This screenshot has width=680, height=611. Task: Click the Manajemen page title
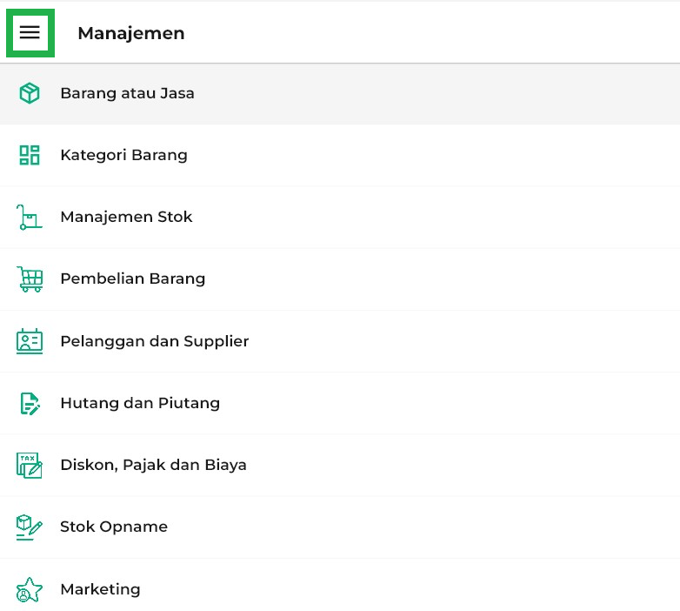(x=130, y=33)
